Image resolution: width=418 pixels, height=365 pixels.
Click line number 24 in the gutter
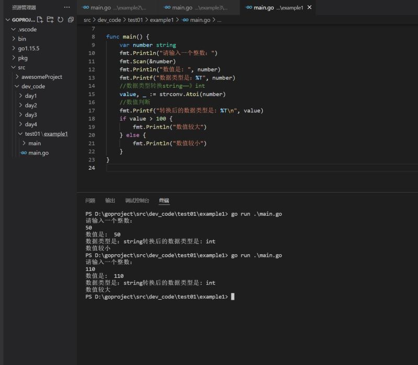(x=92, y=168)
